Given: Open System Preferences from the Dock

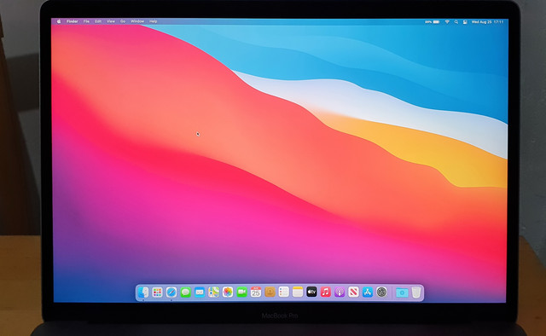Looking at the screenshot, I should pos(381,293).
